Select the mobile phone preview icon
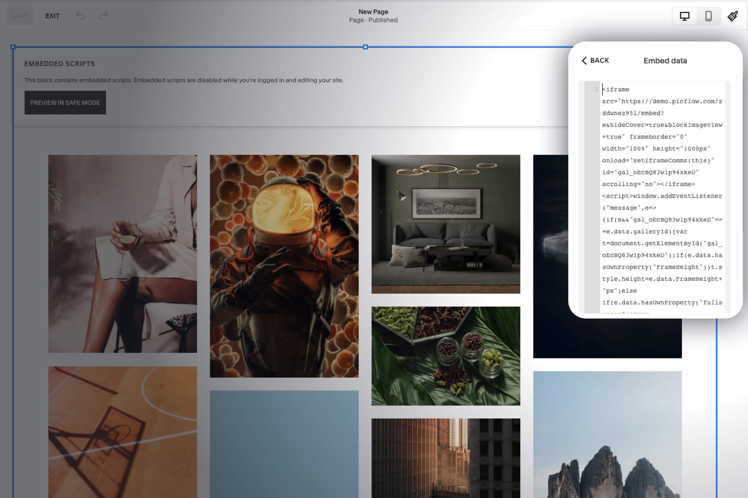 coord(709,16)
